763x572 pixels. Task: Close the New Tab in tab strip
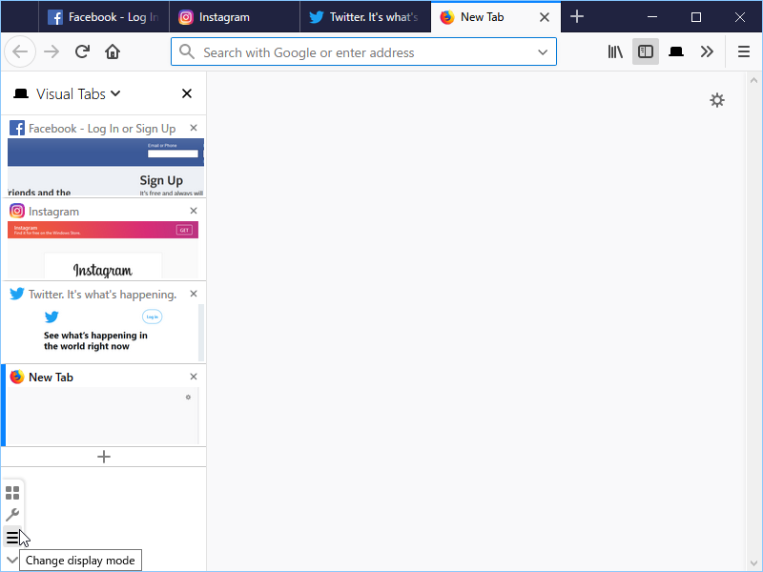(545, 17)
